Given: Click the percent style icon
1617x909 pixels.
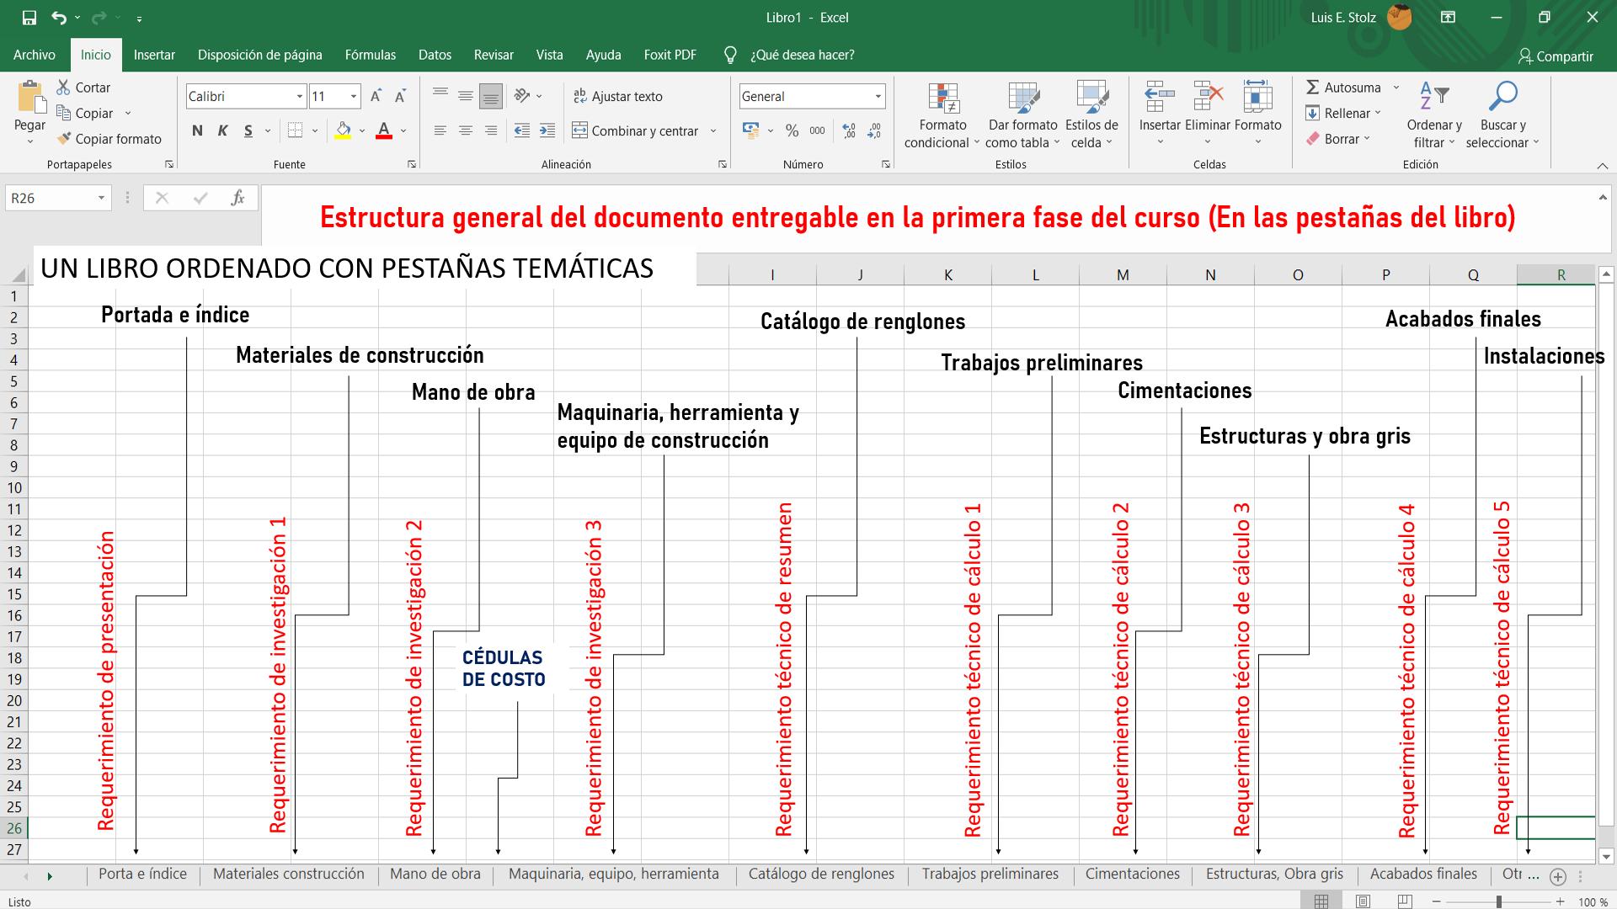Looking at the screenshot, I should tap(792, 130).
